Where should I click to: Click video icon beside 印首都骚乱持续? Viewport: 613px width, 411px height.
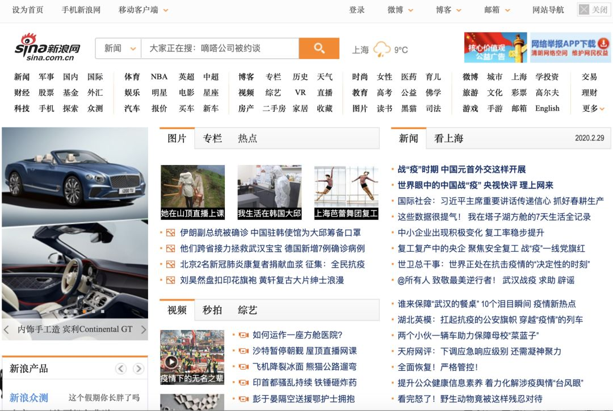(x=243, y=383)
